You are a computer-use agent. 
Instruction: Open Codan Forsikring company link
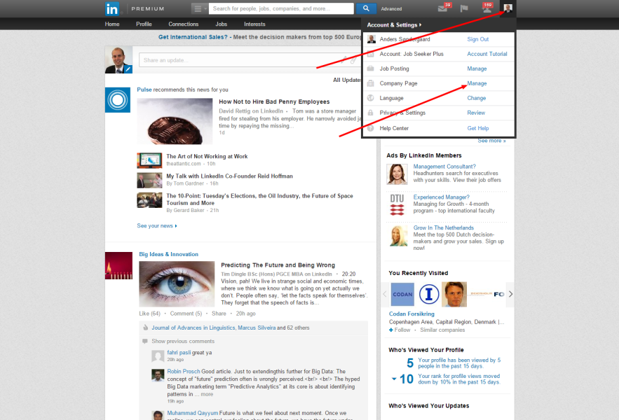click(411, 314)
